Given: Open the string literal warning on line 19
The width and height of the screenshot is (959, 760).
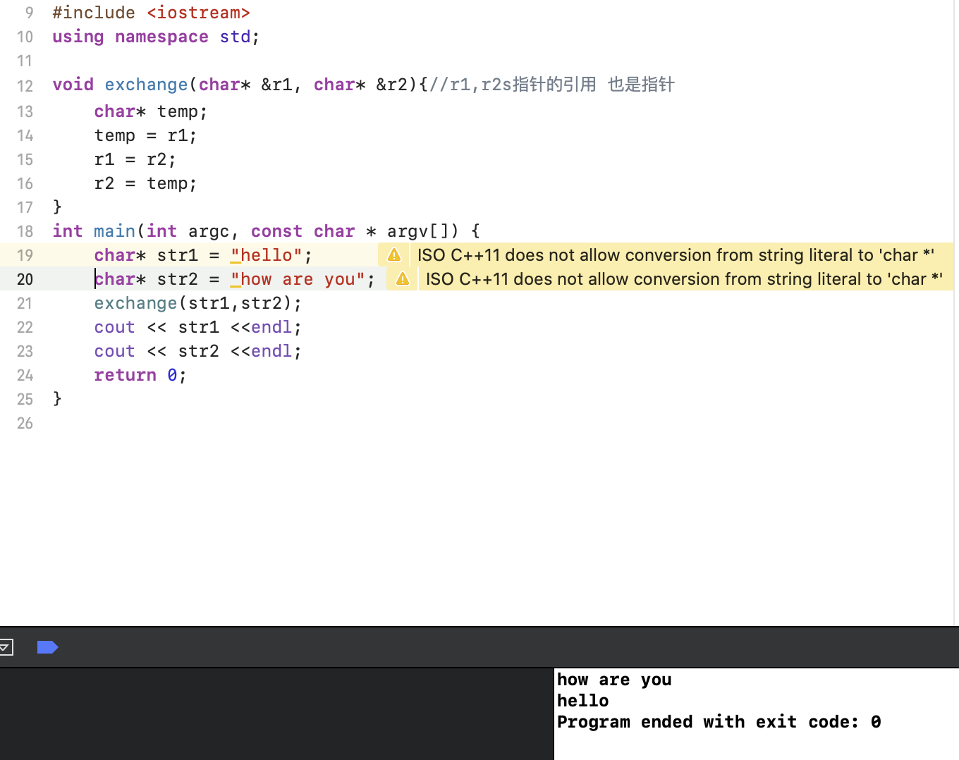Looking at the screenshot, I should pos(675,255).
